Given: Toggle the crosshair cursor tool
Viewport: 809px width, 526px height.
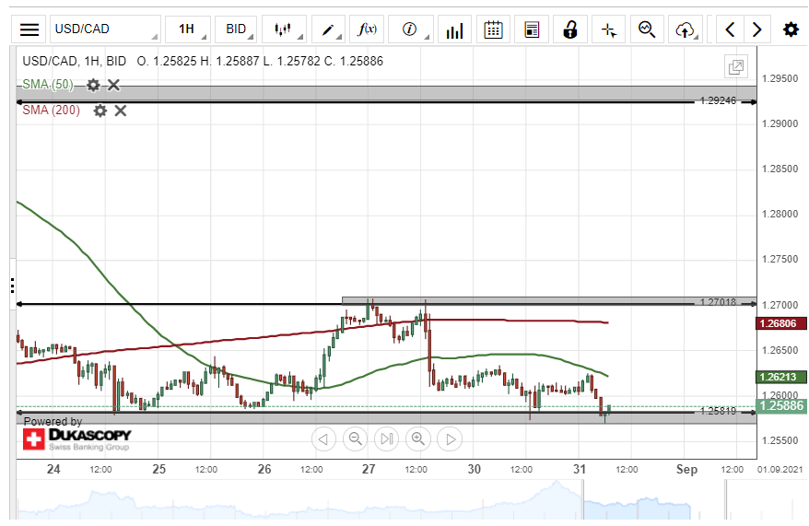Looking at the screenshot, I should click(608, 29).
